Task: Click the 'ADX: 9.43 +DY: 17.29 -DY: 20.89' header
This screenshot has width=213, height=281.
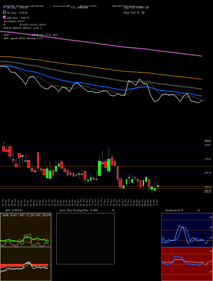Action: click(26, 215)
